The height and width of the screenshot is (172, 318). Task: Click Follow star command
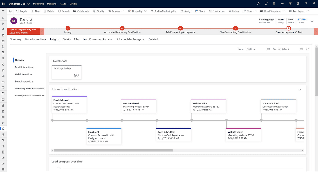point(234,11)
